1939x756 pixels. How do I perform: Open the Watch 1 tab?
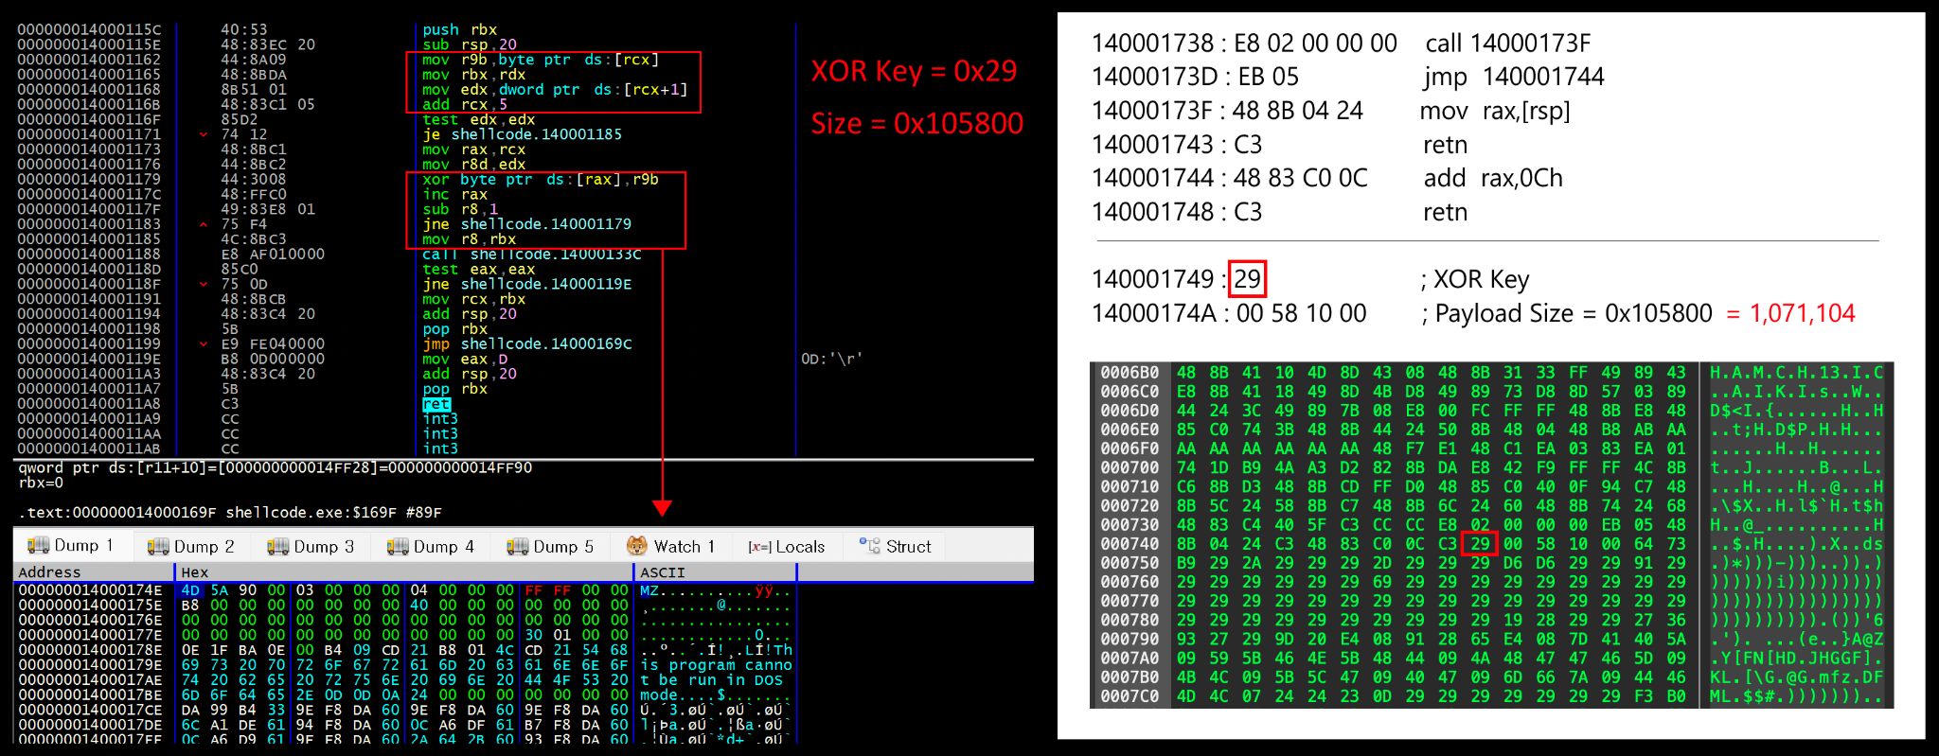pos(671,546)
